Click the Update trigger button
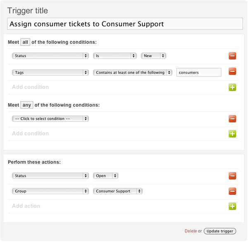 point(220,231)
